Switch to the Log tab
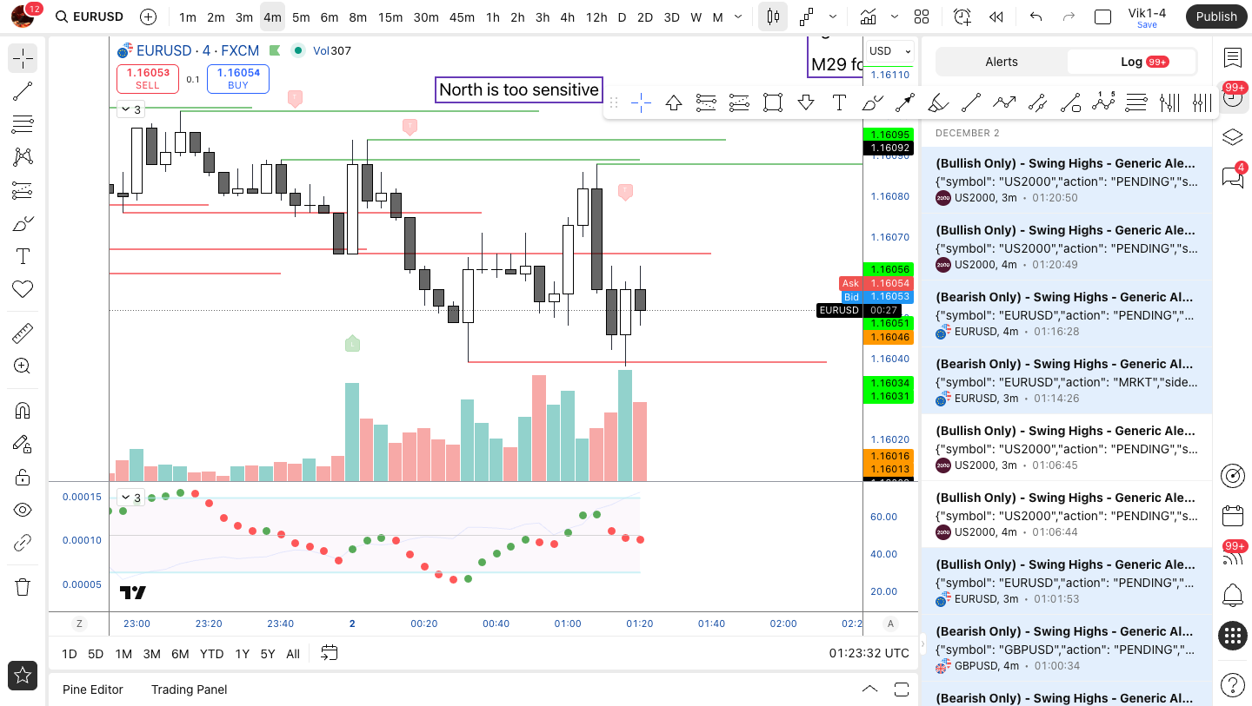Image resolution: width=1252 pixels, height=706 pixels. [x=1131, y=62]
